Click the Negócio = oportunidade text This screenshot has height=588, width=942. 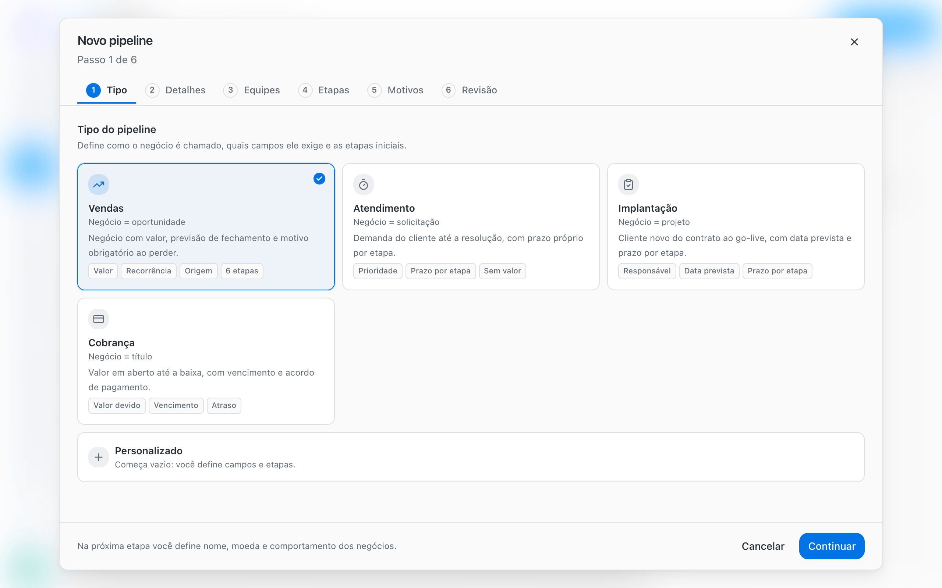[x=137, y=222]
